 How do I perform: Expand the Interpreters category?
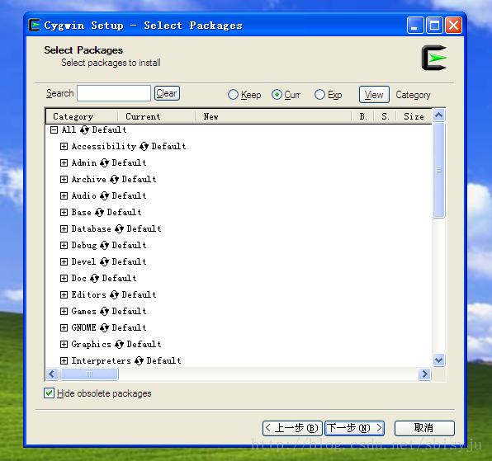tap(64, 360)
